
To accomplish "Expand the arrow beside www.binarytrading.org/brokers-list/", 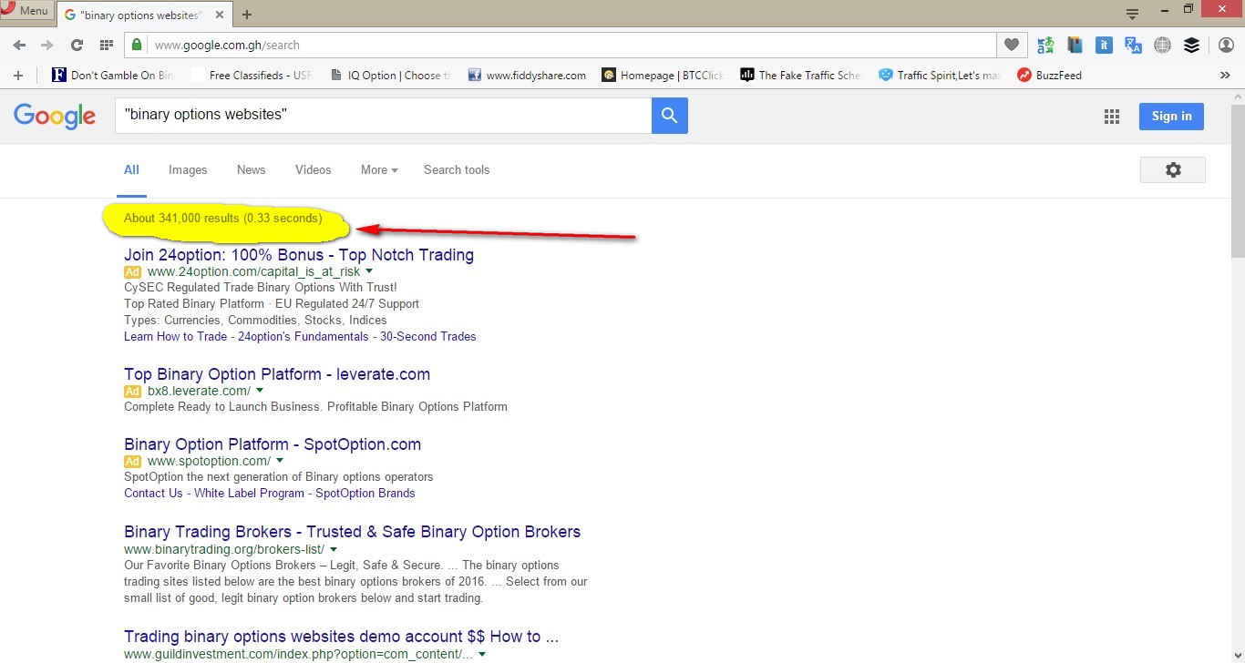I will click(334, 549).
